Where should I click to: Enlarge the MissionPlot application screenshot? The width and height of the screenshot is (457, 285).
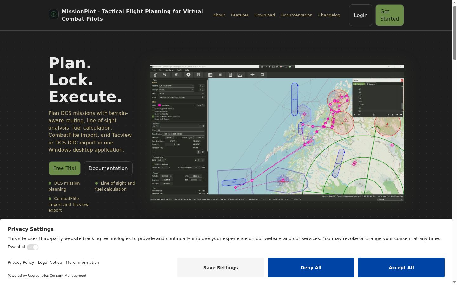pos(277,133)
